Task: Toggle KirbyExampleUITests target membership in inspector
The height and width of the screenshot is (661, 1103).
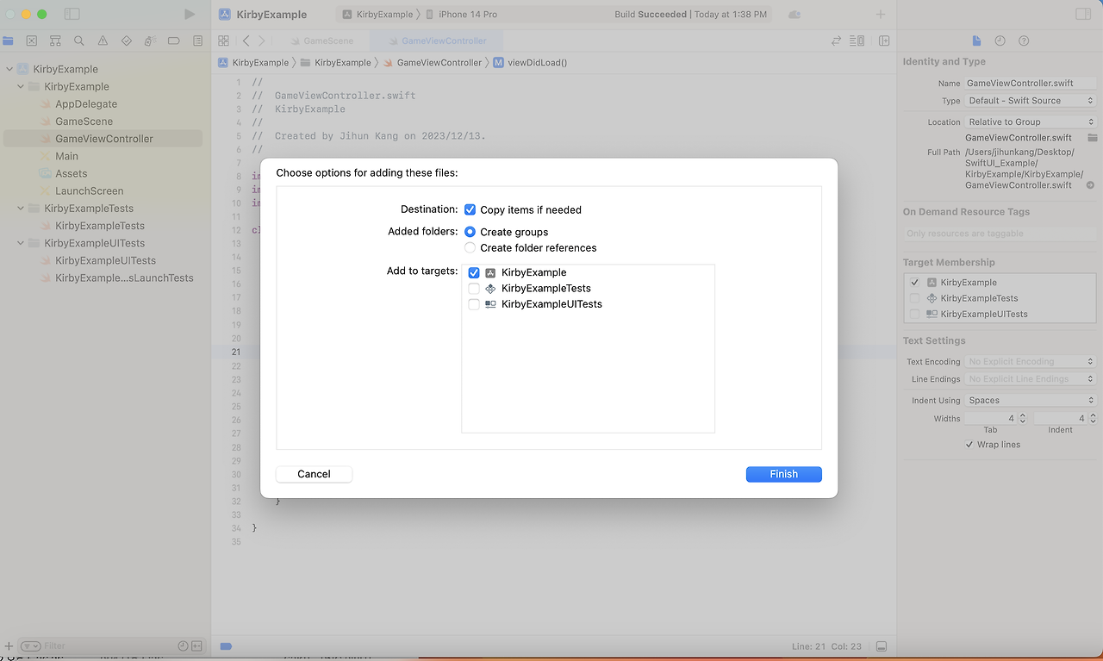Action: [x=914, y=314]
